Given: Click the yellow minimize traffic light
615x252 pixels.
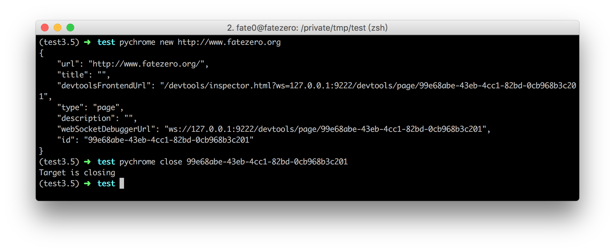Looking at the screenshot, I should 58,28.
